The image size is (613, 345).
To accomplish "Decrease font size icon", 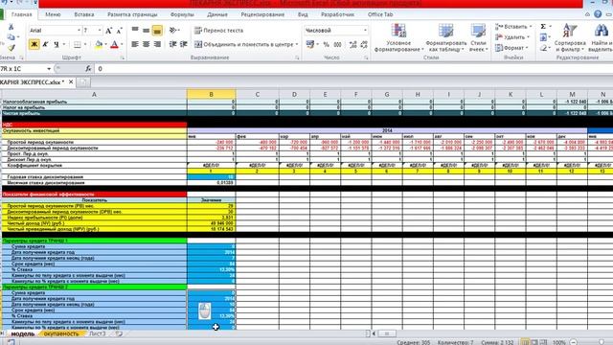I will click(x=119, y=30).
